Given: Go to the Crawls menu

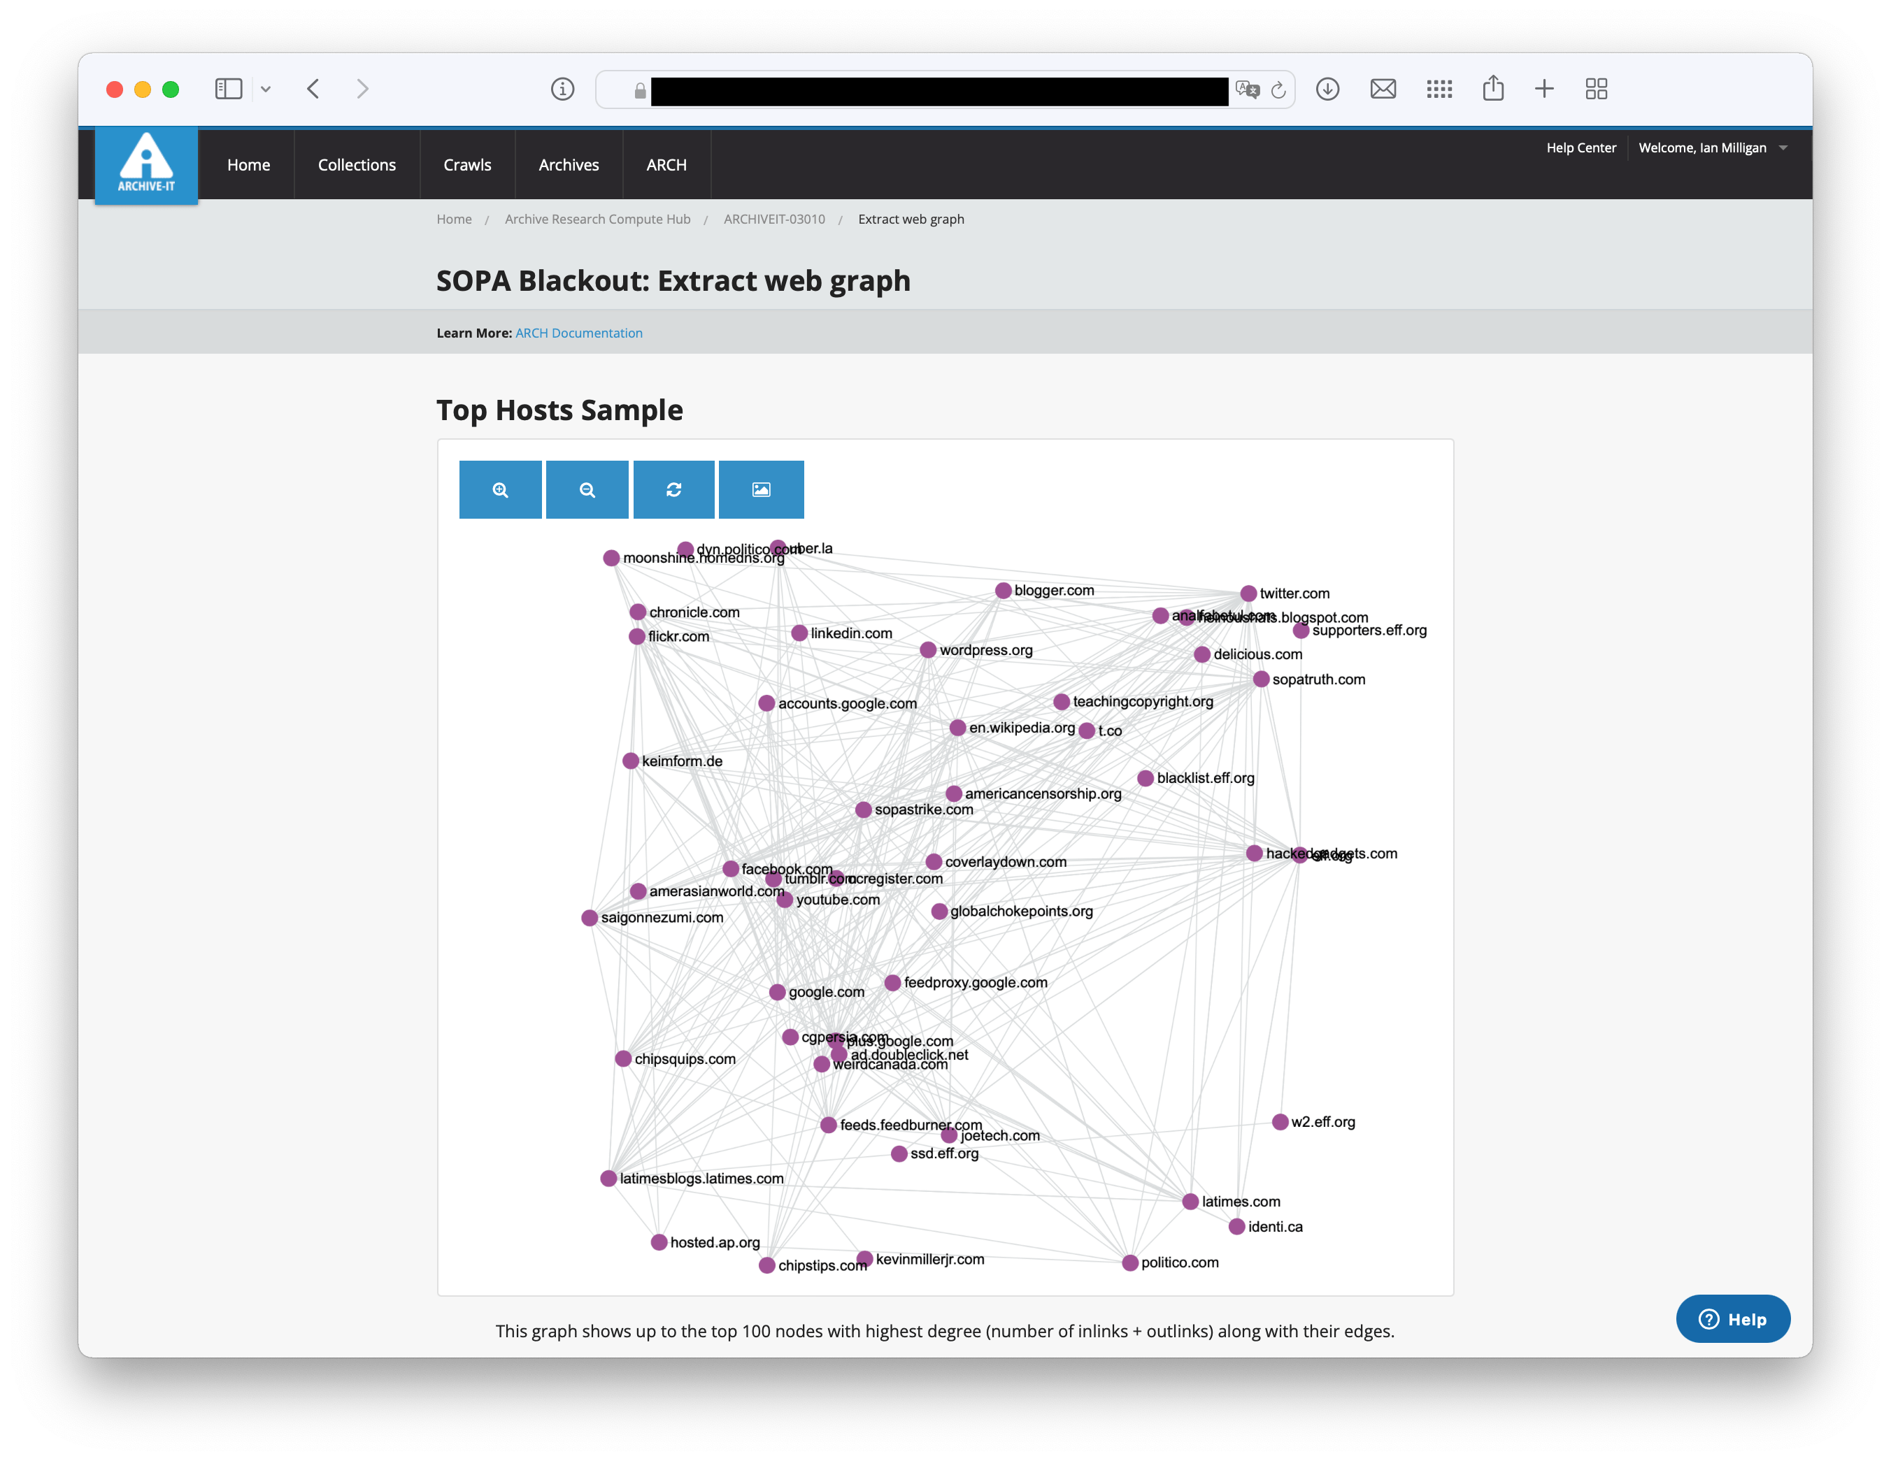Looking at the screenshot, I should click(466, 164).
